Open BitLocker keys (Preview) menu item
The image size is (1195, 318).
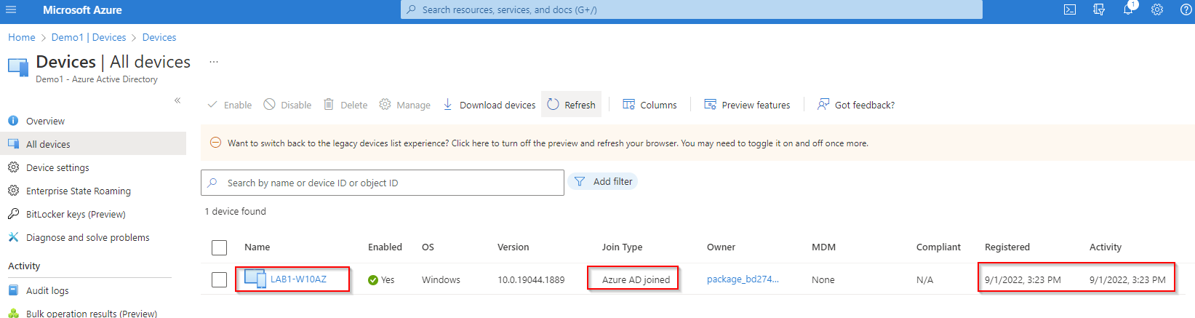click(76, 215)
